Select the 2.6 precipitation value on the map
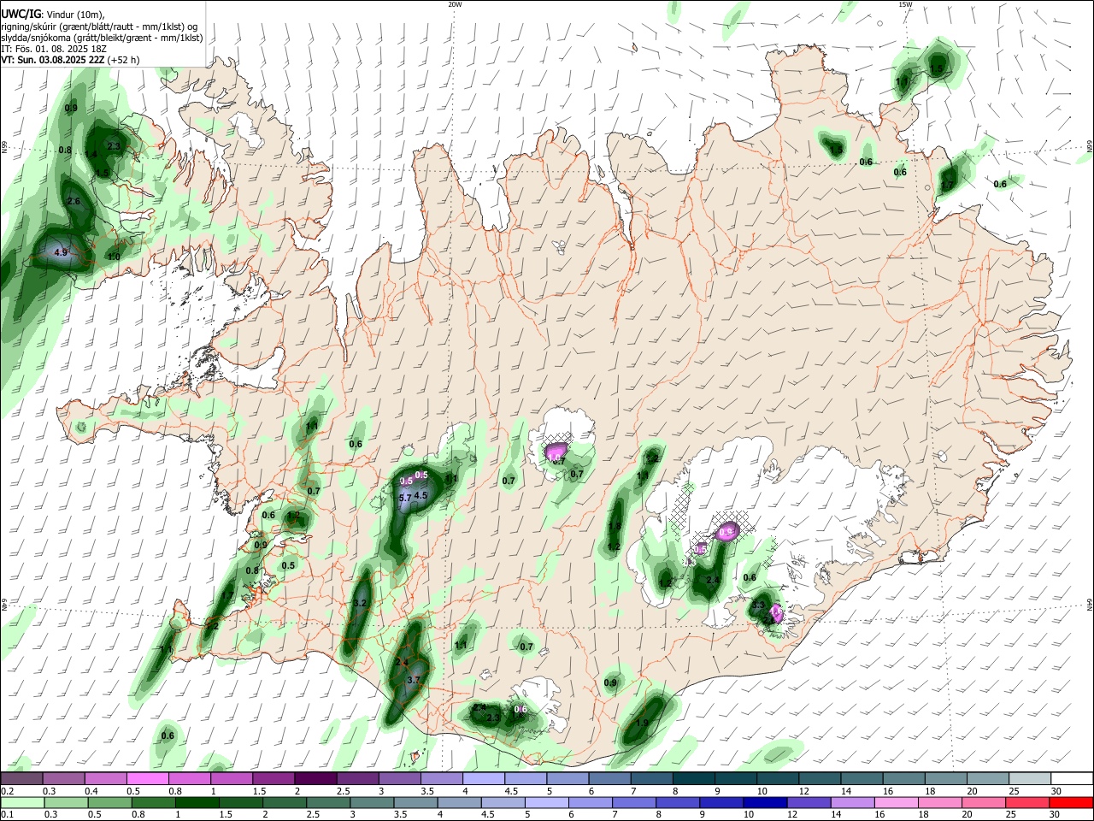This screenshot has height=821, width=1094. click(74, 202)
